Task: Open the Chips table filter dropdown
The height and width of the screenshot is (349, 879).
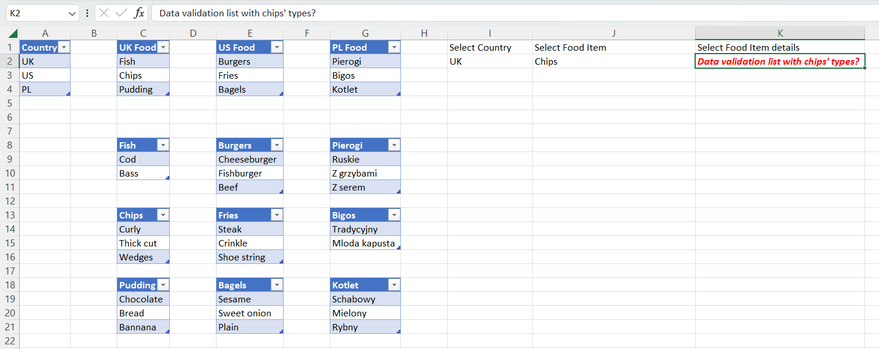Action: (x=162, y=214)
